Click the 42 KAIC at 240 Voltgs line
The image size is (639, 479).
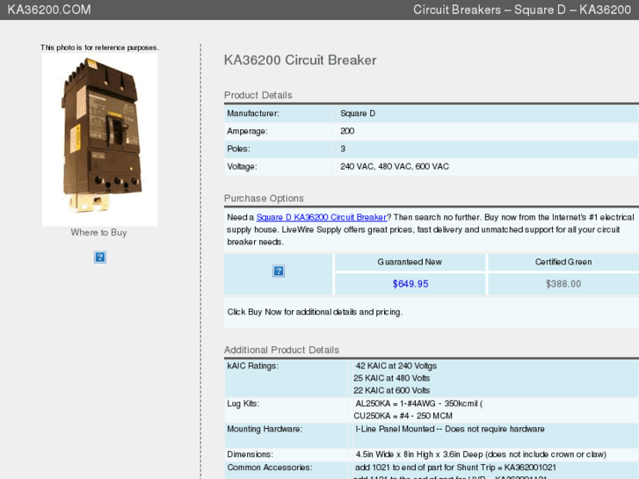tap(396, 367)
